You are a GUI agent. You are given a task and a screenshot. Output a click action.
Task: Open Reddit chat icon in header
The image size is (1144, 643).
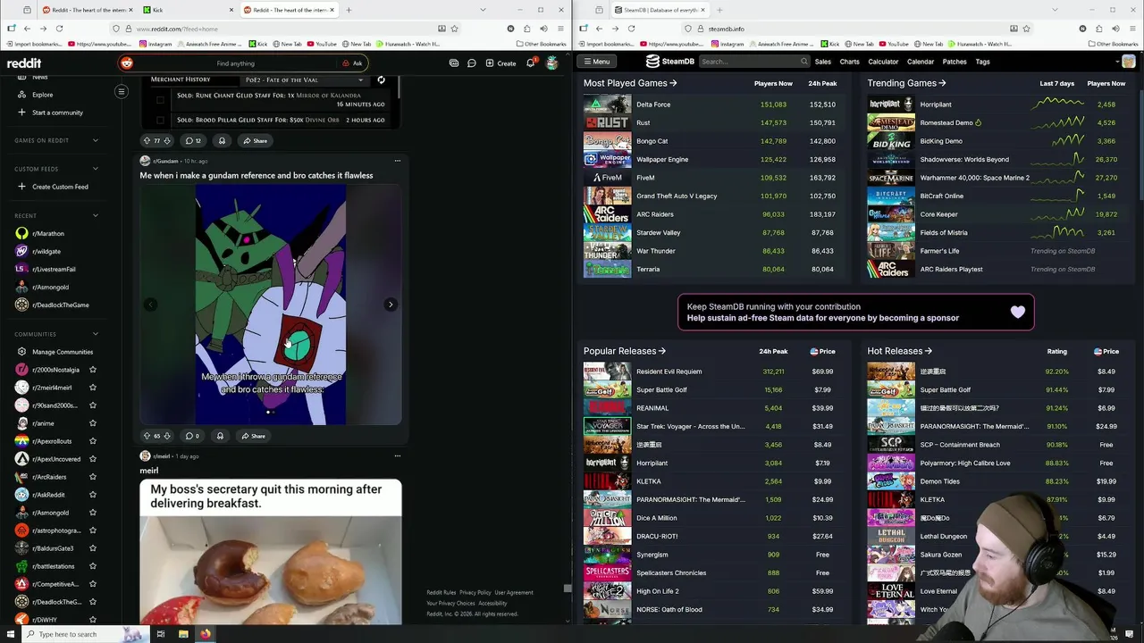coord(472,63)
